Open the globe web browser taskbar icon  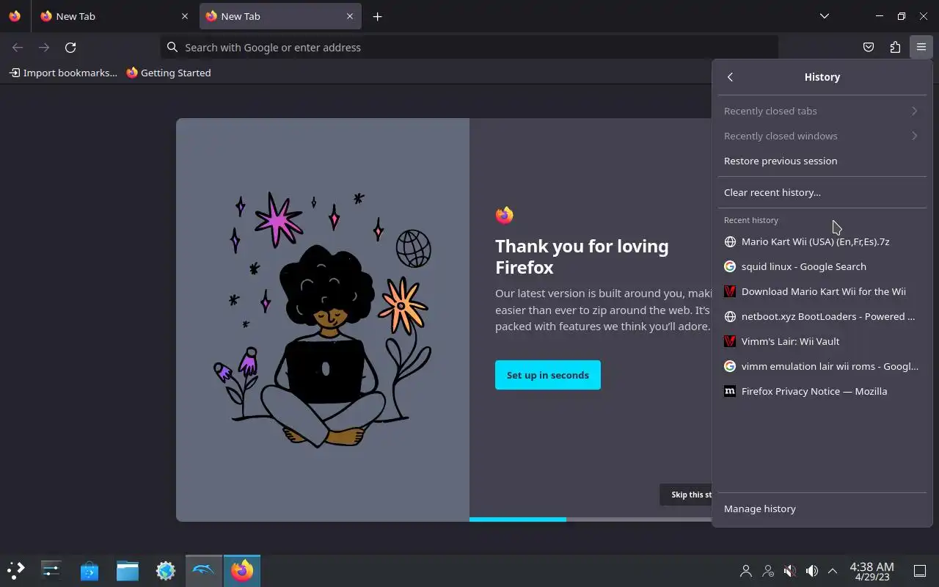pyautogui.click(x=166, y=570)
